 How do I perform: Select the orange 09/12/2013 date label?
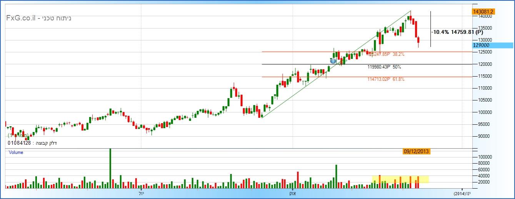click(x=417, y=152)
